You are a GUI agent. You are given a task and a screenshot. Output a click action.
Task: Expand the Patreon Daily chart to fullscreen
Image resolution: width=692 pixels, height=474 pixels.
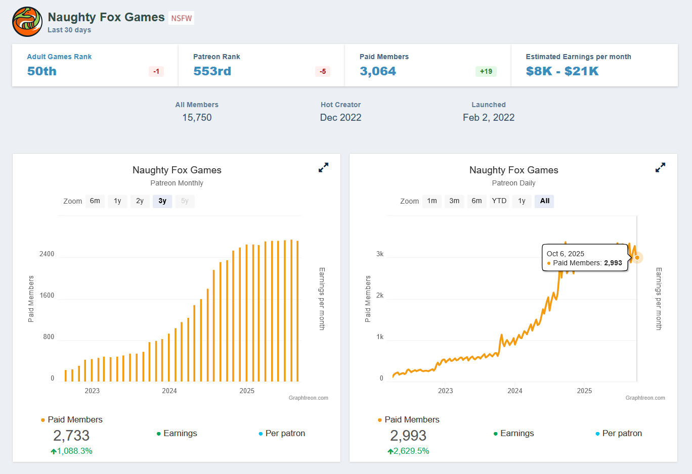tap(660, 167)
